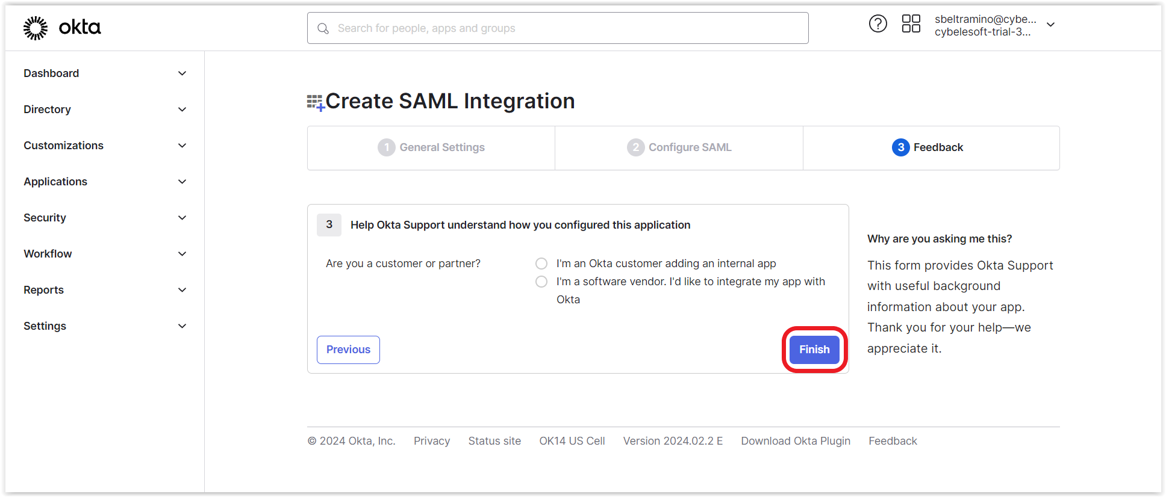The height and width of the screenshot is (497, 1166).
Task: Click the sbeltramino account name
Action: pyautogui.click(x=985, y=19)
